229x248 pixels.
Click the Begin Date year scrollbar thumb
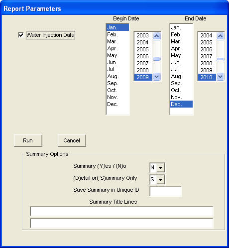(x=156, y=59)
